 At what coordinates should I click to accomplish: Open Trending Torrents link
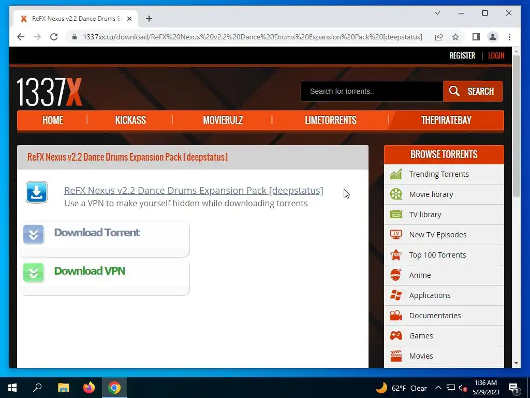(x=439, y=174)
